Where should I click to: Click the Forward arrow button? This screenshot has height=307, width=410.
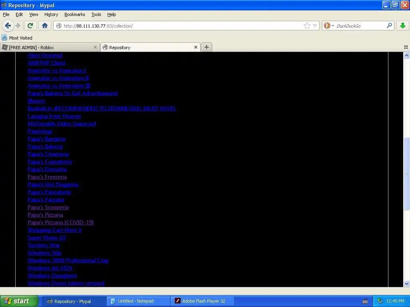pyautogui.click(x=18, y=26)
